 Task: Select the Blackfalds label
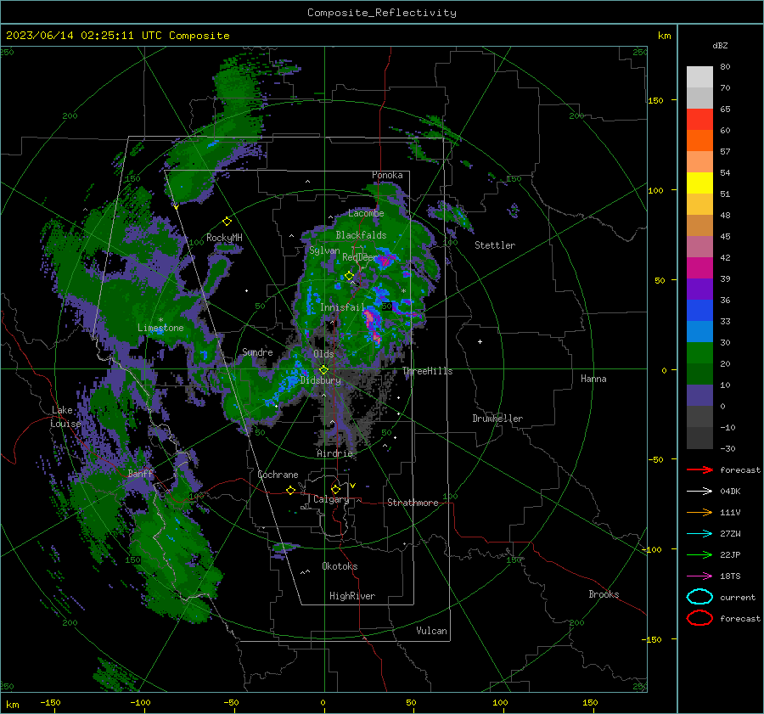tap(361, 235)
